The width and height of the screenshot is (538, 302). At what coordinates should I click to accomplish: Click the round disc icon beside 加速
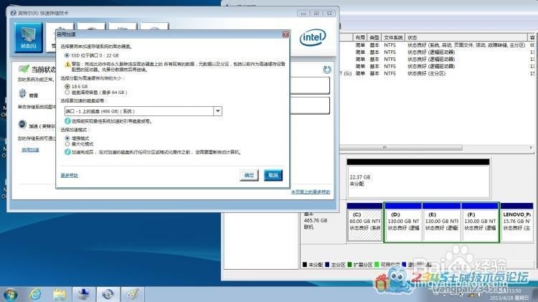tap(23, 124)
